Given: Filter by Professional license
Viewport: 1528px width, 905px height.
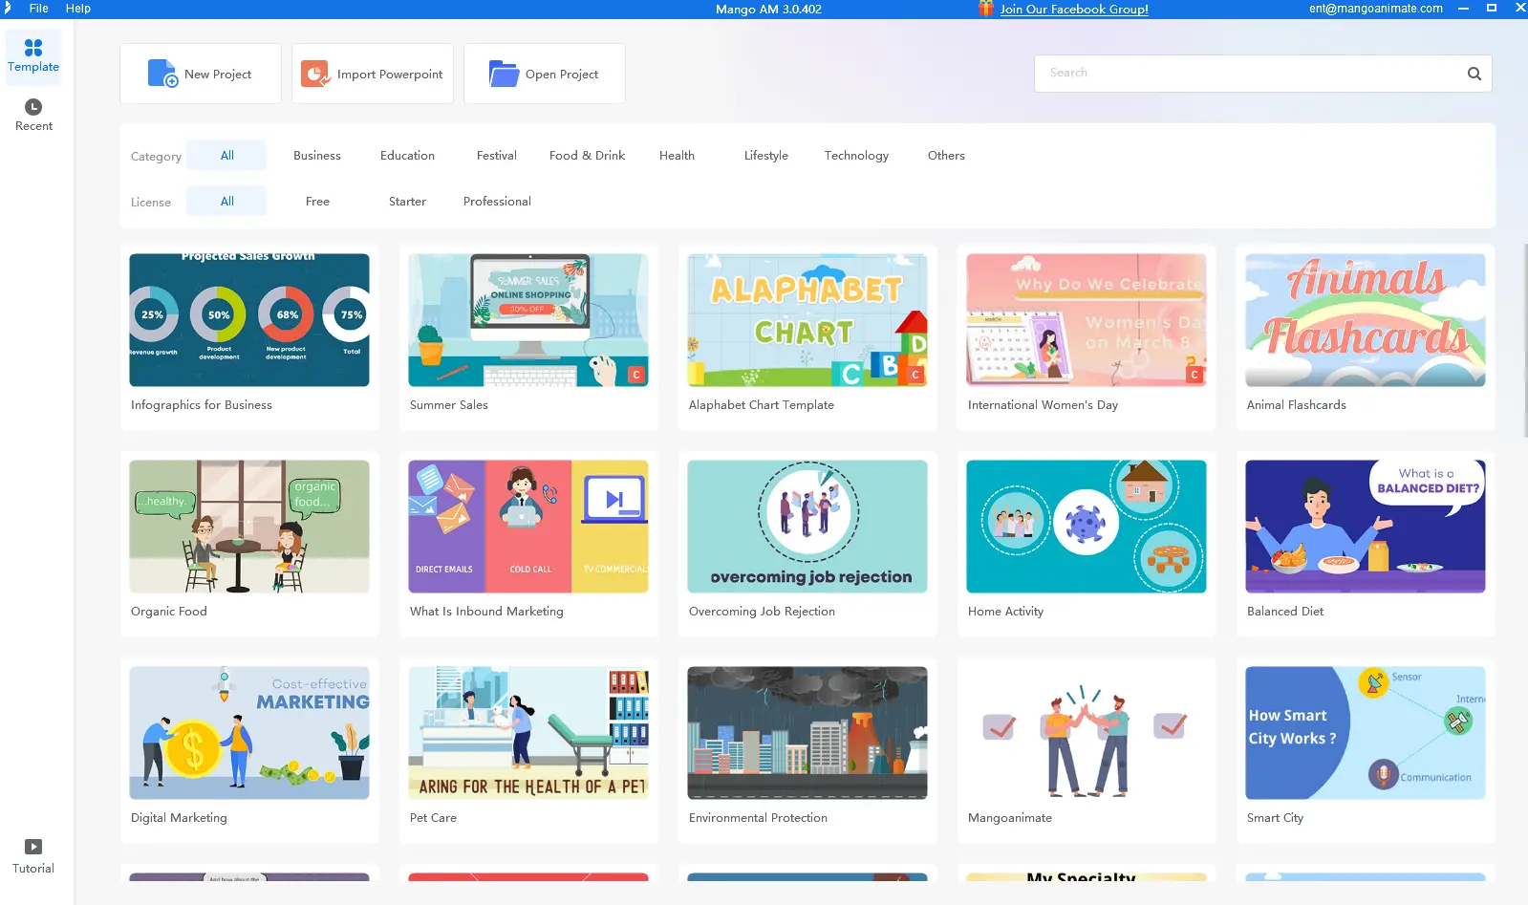Looking at the screenshot, I should point(497,202).
